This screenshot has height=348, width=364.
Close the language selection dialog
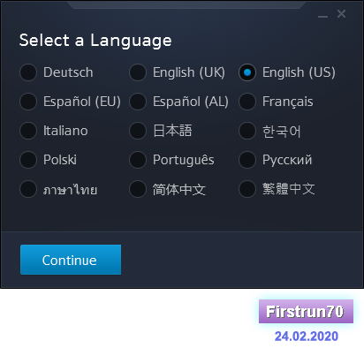(x=342, y=14)
